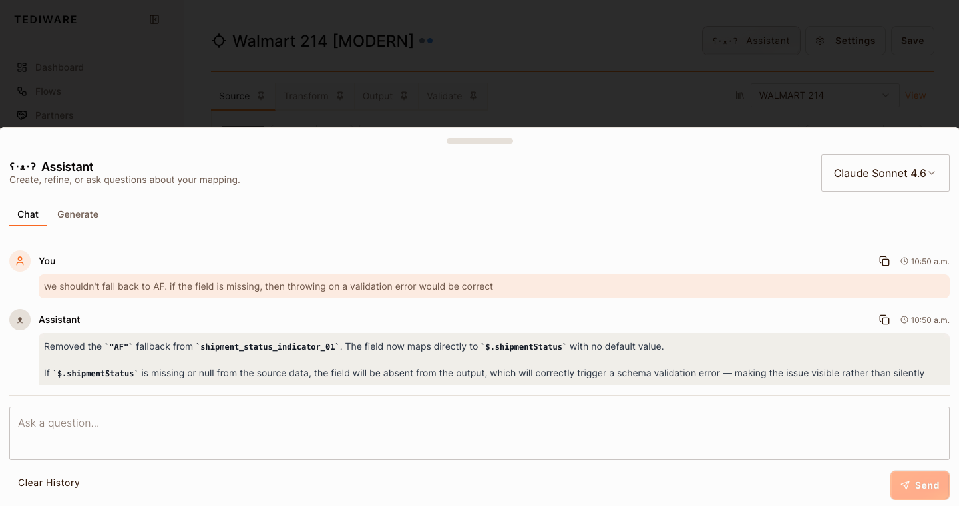Focus the Ask a question input box

tap(479, 433)
